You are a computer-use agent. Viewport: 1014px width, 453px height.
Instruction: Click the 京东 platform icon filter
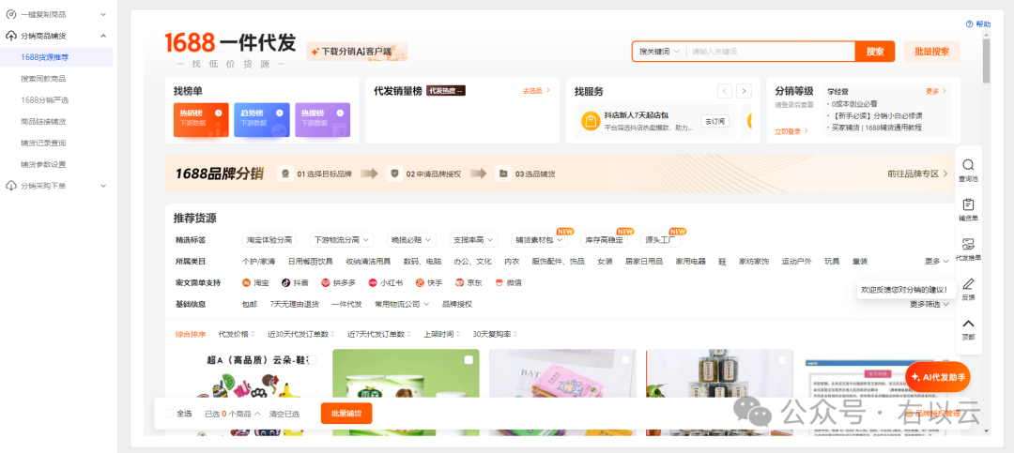pyautogui.click(x=459, y=282)
